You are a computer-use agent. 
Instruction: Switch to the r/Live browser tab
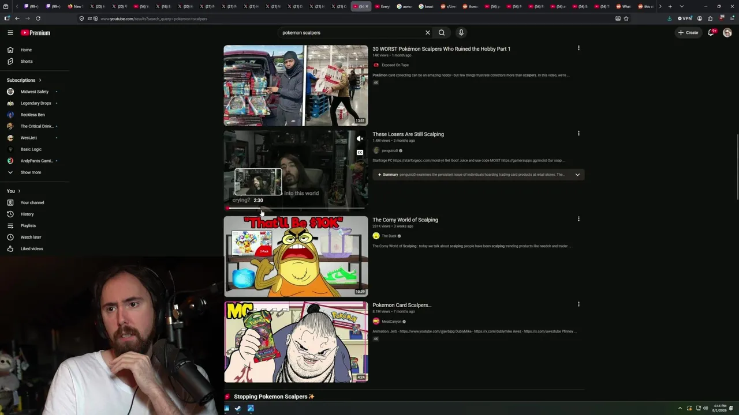pyautogui.click(x=449, y=6)
